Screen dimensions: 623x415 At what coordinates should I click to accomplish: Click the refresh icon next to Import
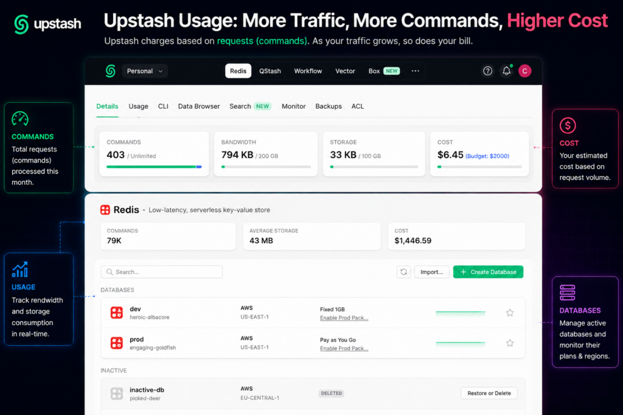click(404, 272)
